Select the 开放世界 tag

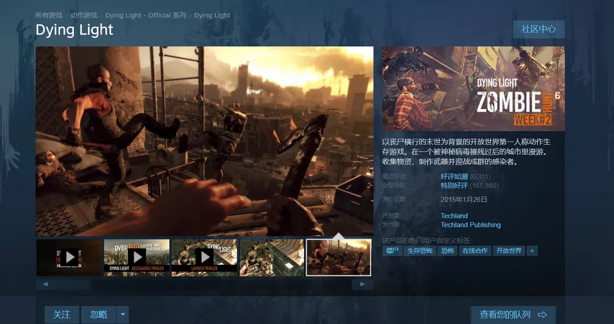509,251
